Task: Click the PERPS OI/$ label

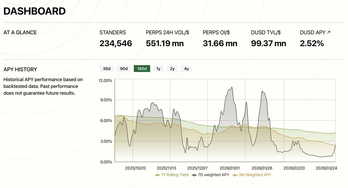Action: coord(216,32)
